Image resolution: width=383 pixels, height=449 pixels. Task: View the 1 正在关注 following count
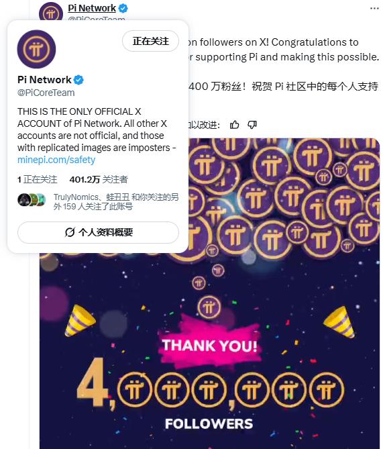[37, 180]
